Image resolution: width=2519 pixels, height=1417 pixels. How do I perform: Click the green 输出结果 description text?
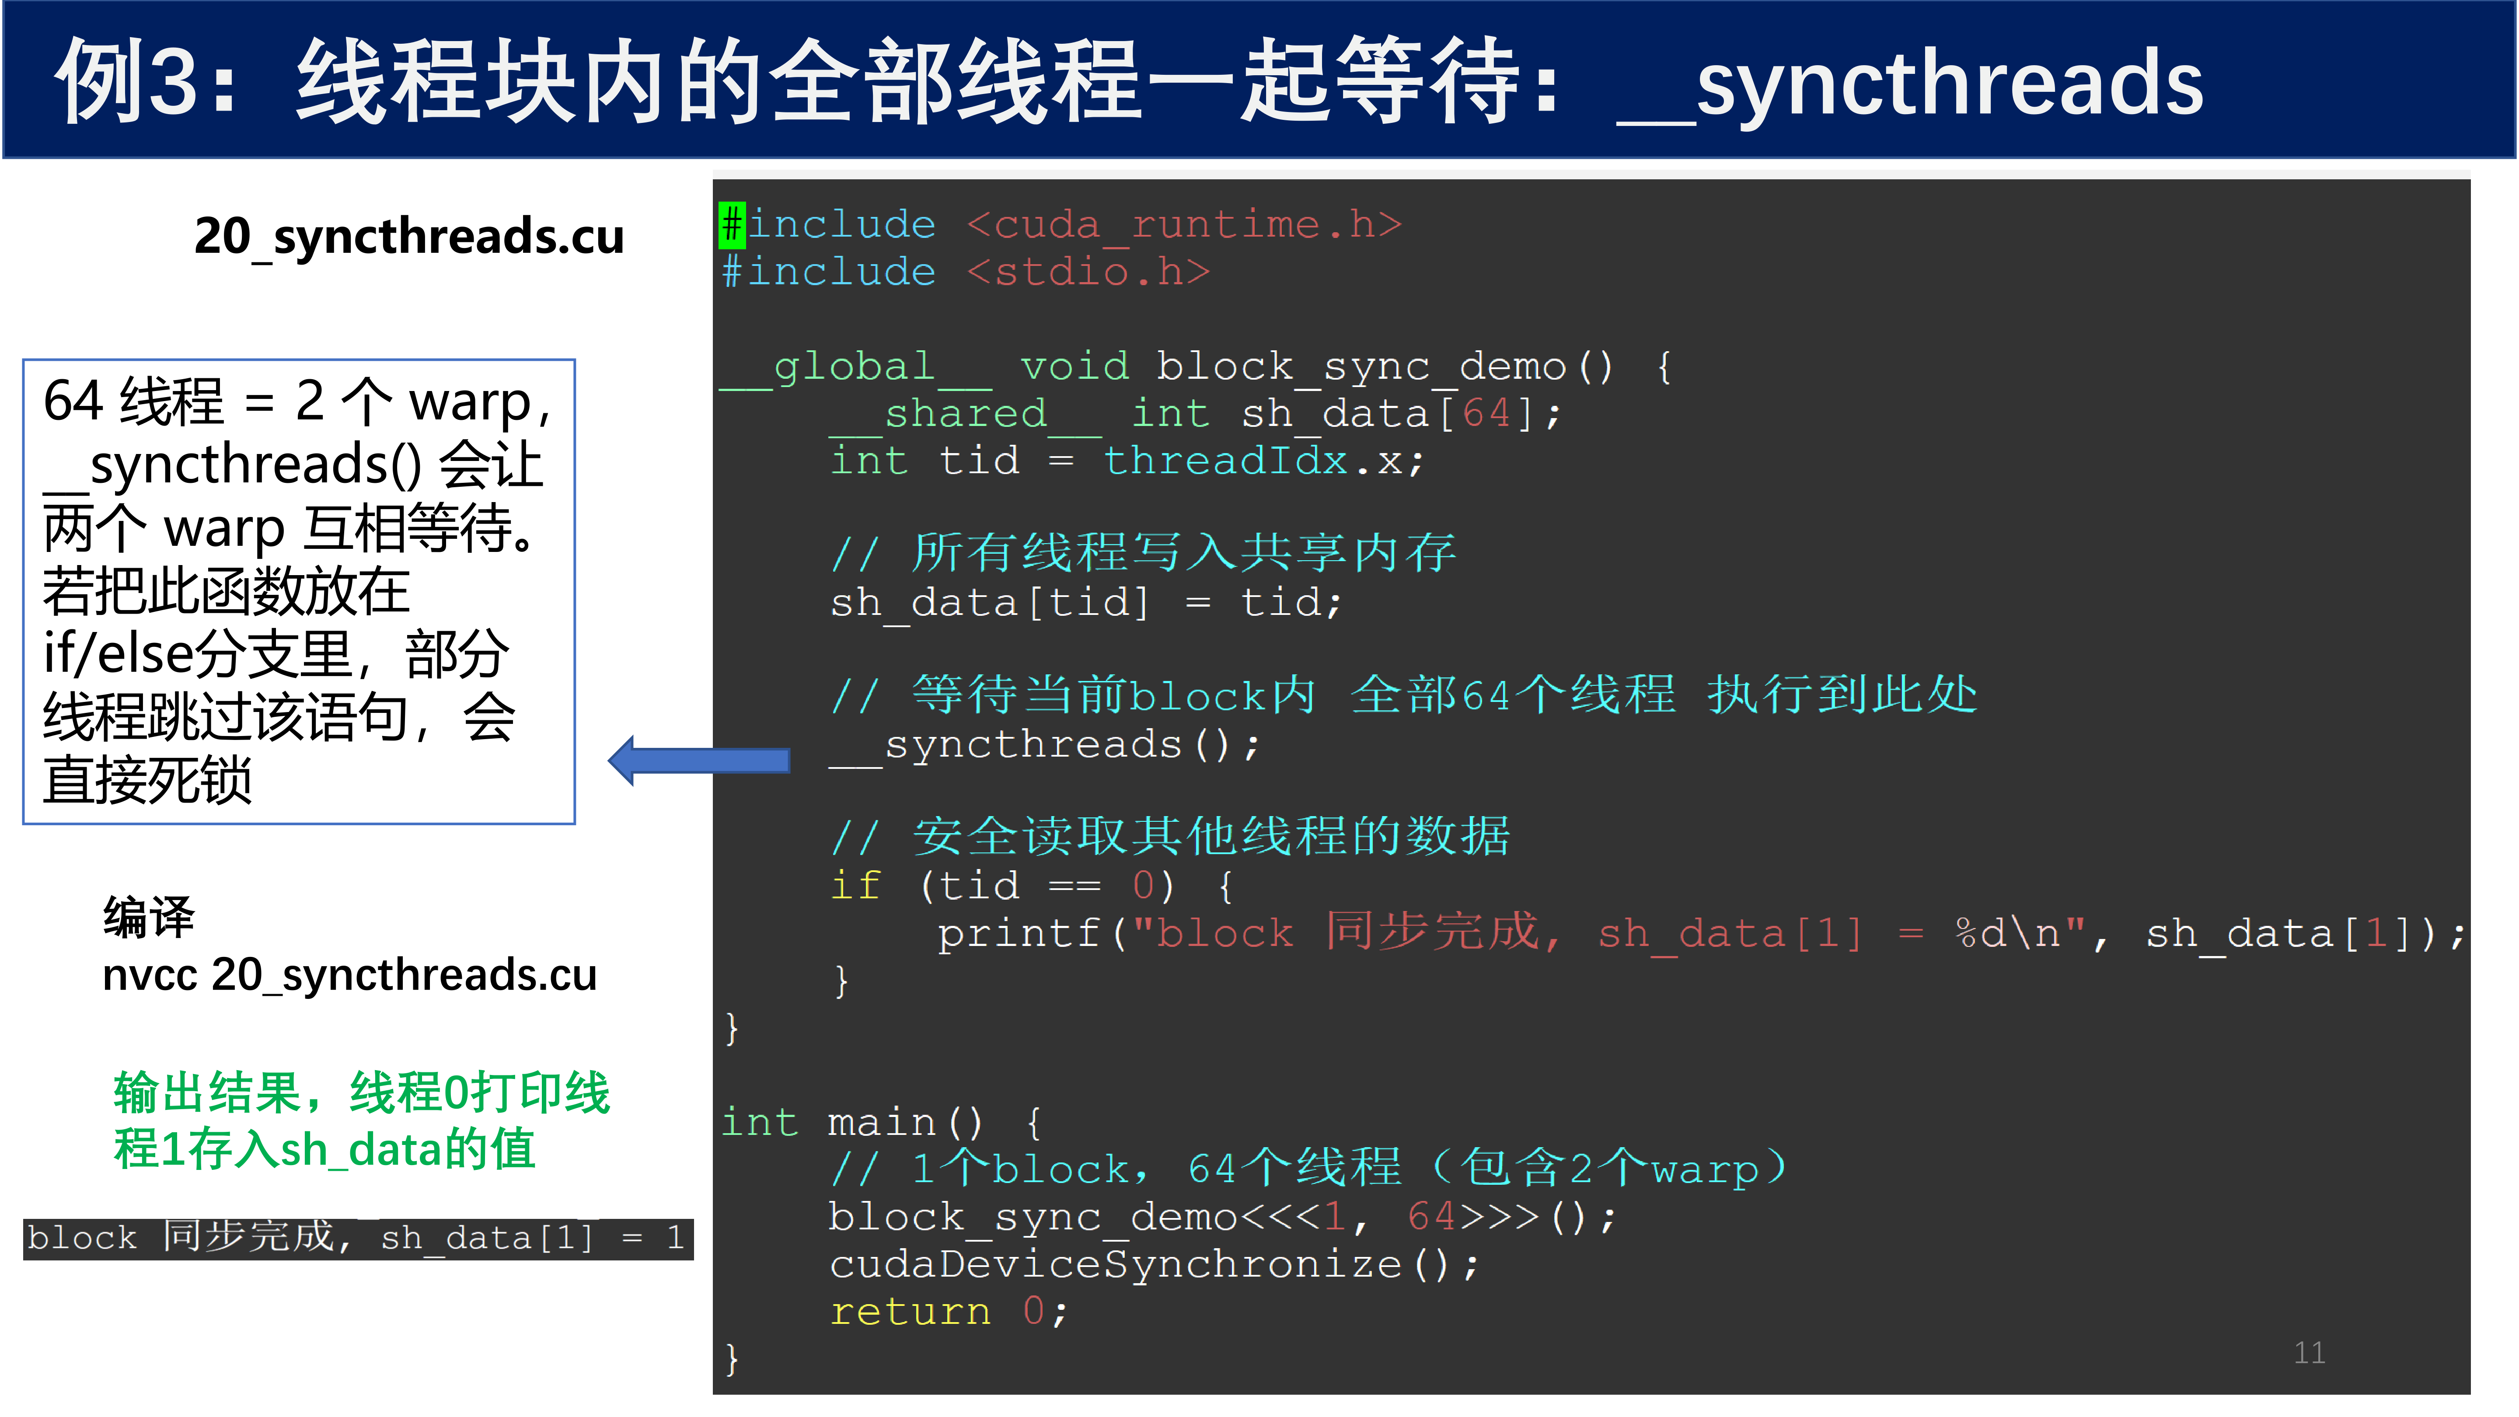point(361,1120)
